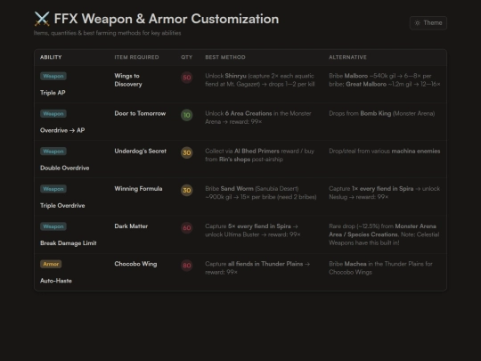481x361 pixels.
Task: Click the ABILITY column header
Action: click(x=51, y=57)
